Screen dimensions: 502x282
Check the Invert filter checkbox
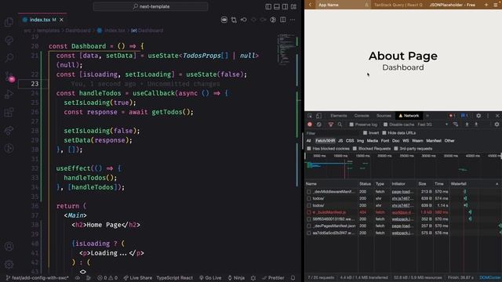pyautogui.click(x=365, y=132)
